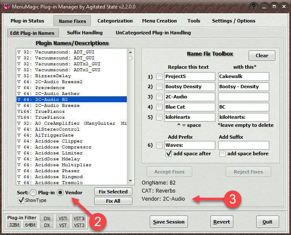Screen dimensions: 291x235
Task: Click the Clear button in toolbox
Action: click(262, 56)
